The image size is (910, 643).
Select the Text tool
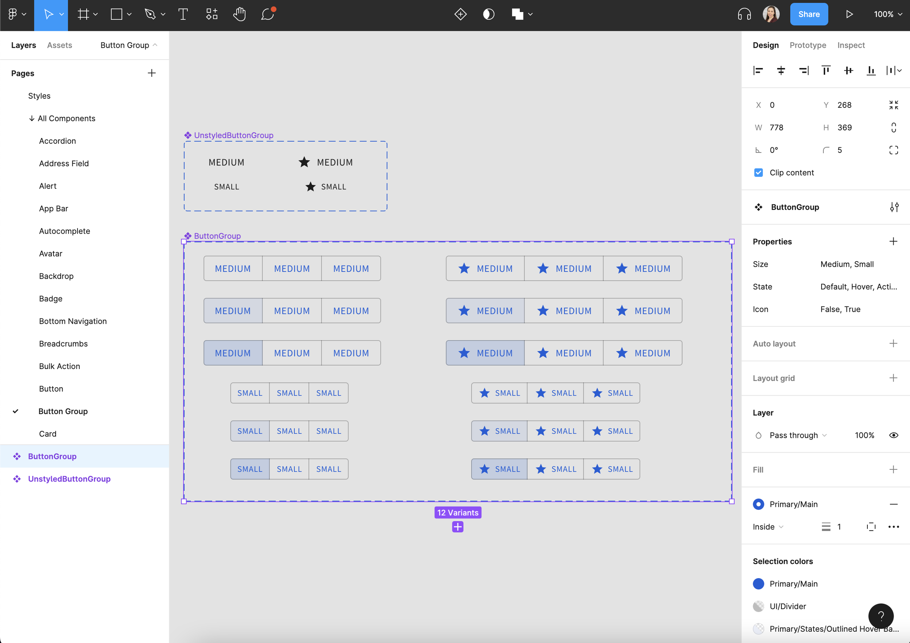[x=183, y=14]
